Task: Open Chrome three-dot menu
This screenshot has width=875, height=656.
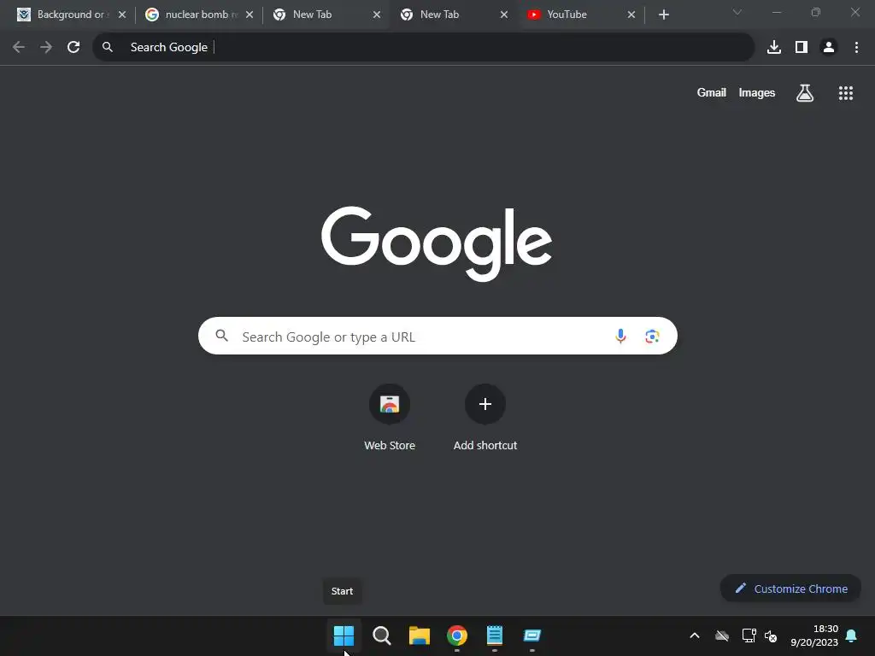Action: pos(856,48)
